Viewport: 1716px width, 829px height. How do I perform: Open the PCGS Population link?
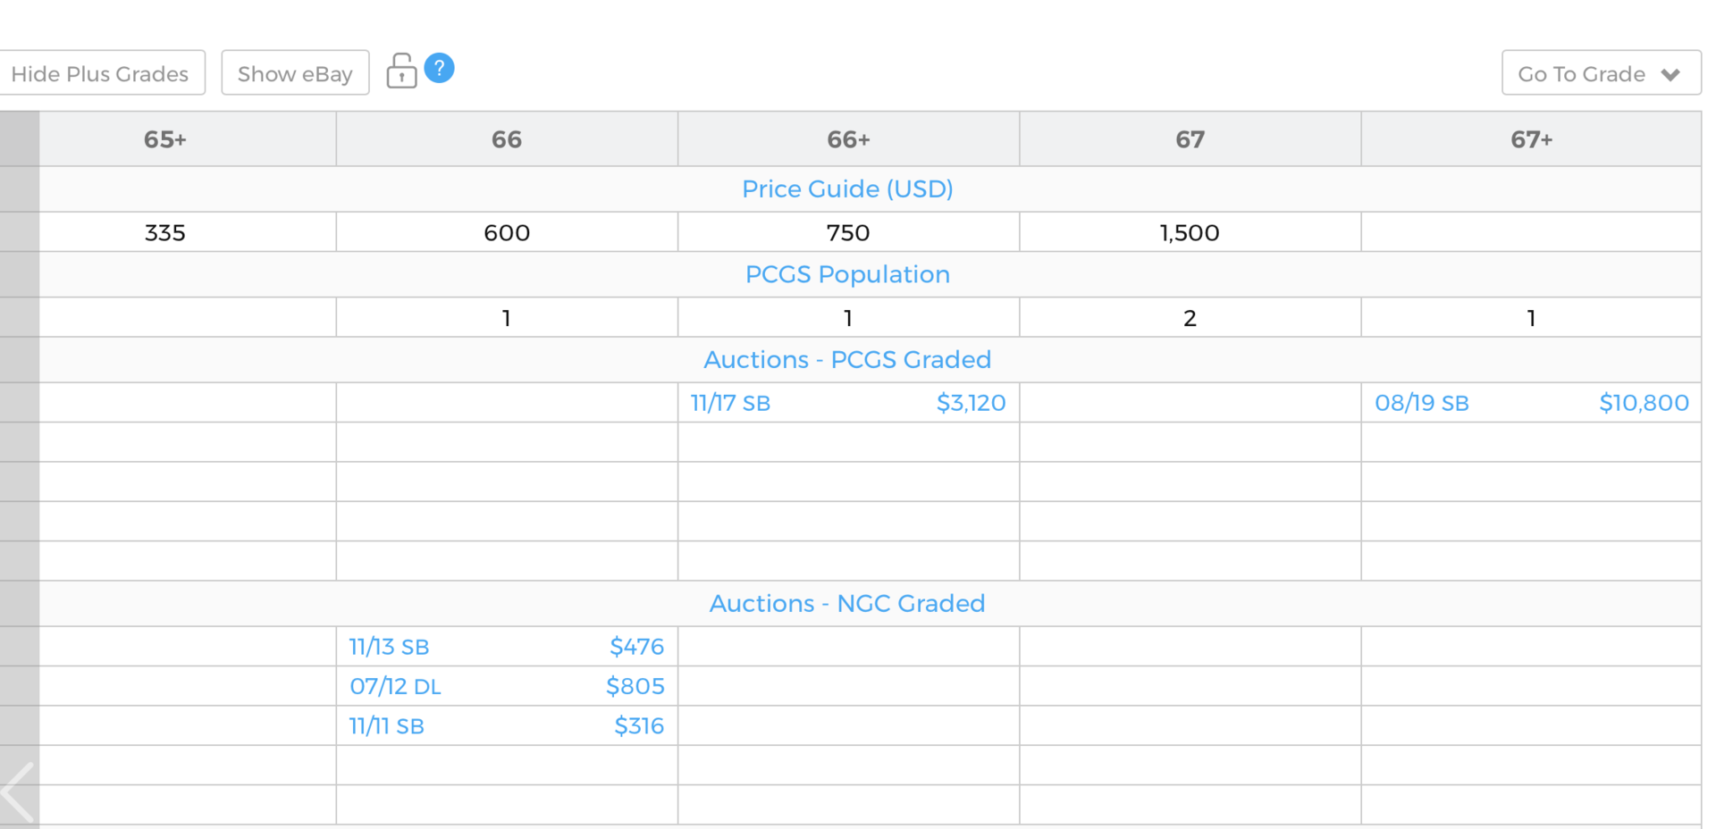(847, 274)
